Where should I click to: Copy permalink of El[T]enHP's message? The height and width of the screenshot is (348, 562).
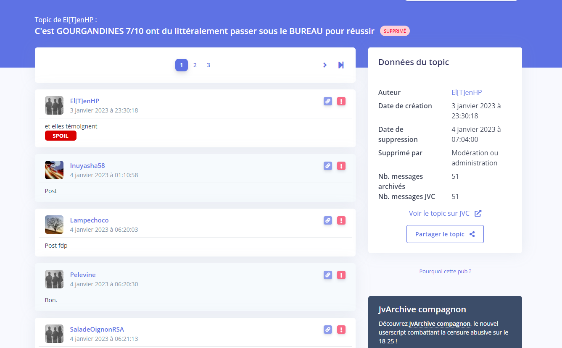pyautogui.click(x=328, y=101)
